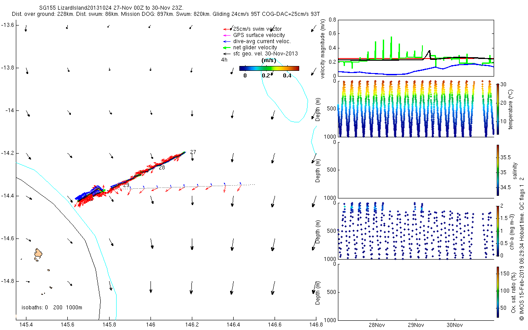
Task: Click the 'salinity' color bar label
Action: [515, 170]
